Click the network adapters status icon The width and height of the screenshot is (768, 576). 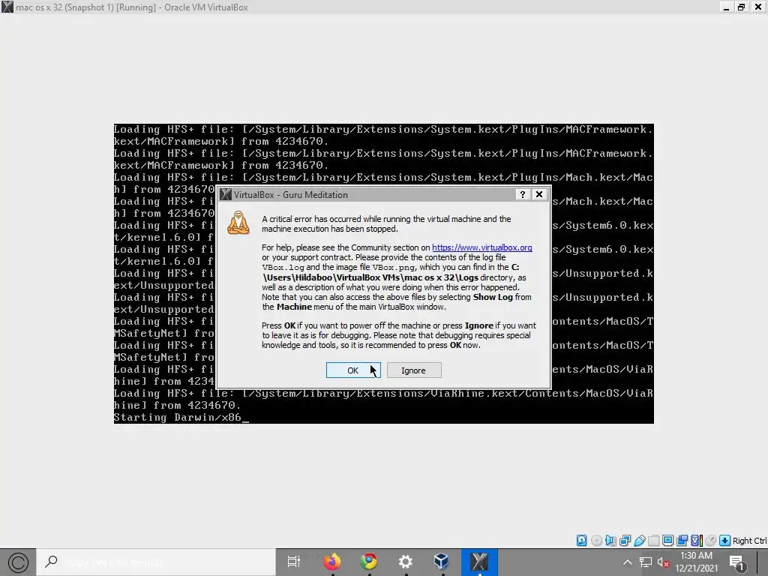[625, 540]
